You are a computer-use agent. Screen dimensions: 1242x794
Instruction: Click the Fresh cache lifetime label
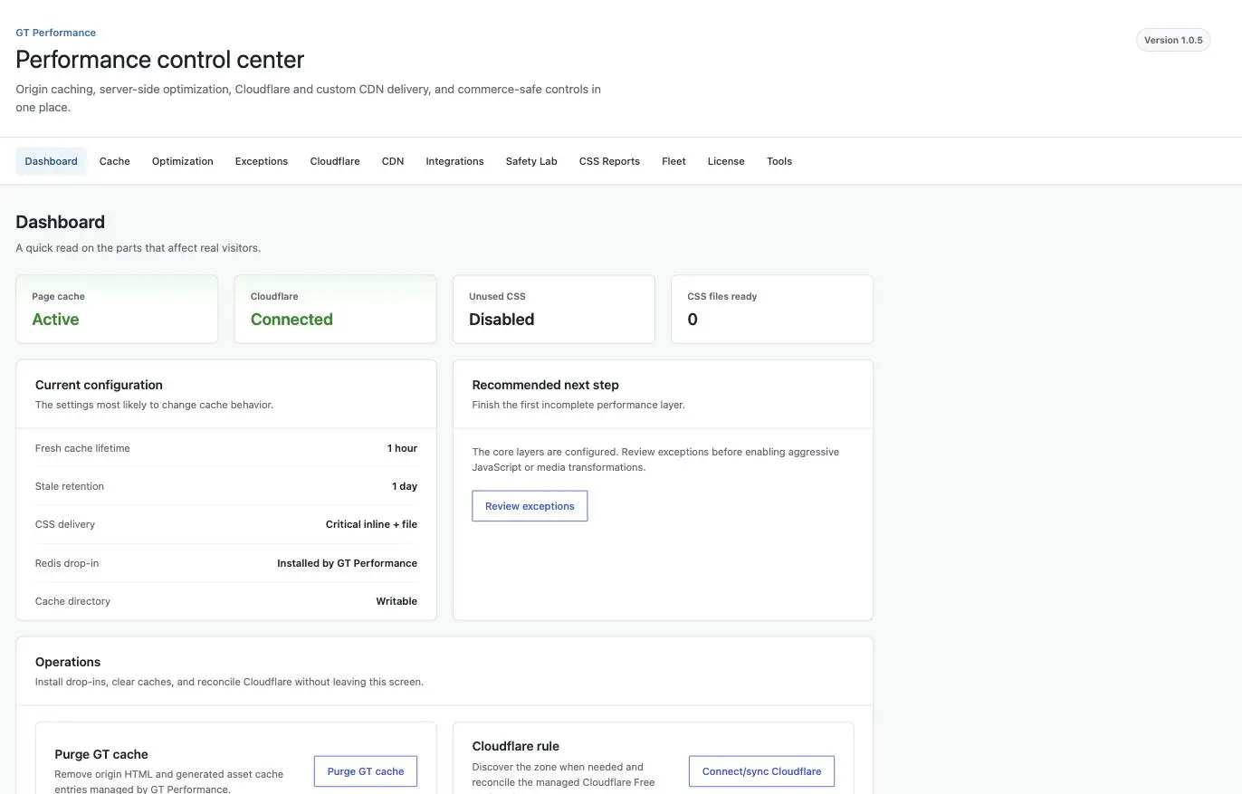tap(82, 448)
